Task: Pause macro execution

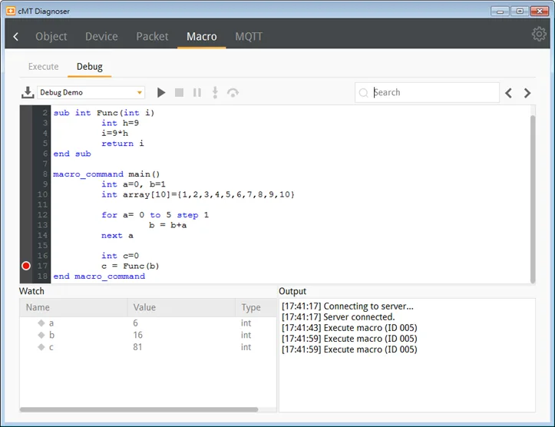Action: tap(197, 93)
